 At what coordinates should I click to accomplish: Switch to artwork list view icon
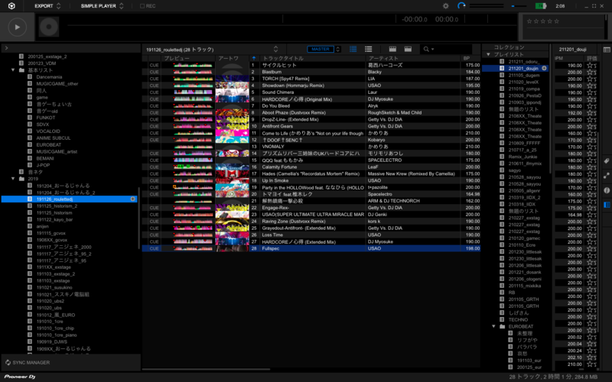coord(353,49)
